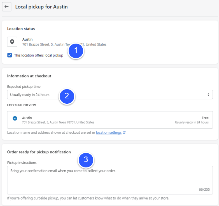
Task: Click the curbside pickup help text
Action: [88, 198]
